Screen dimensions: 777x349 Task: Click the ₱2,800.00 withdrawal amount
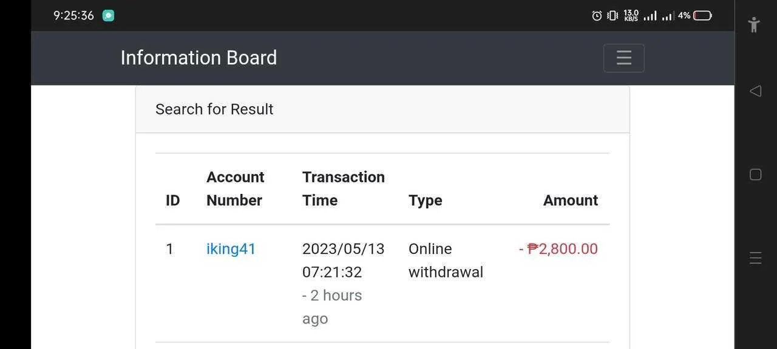pos(558,249)
